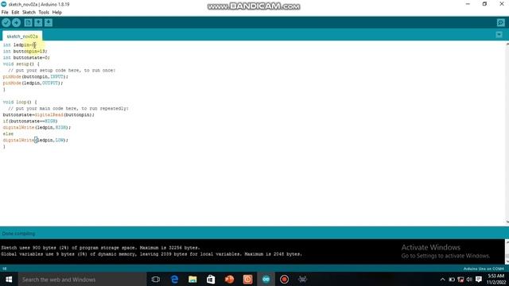Screen dimensions: 509x286
Task: Click the Upload arrow button
Action: [16, 22]
